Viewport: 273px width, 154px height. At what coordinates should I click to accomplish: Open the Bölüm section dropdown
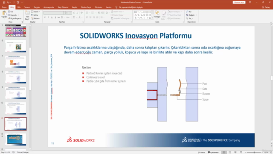[35, 18]
